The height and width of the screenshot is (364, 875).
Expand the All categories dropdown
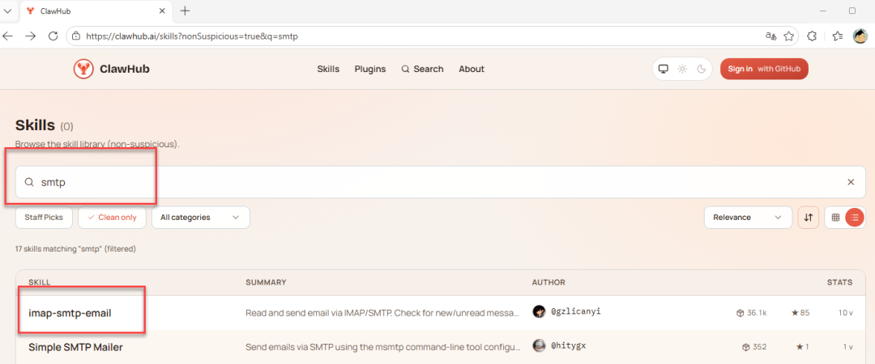click(200, 218)
